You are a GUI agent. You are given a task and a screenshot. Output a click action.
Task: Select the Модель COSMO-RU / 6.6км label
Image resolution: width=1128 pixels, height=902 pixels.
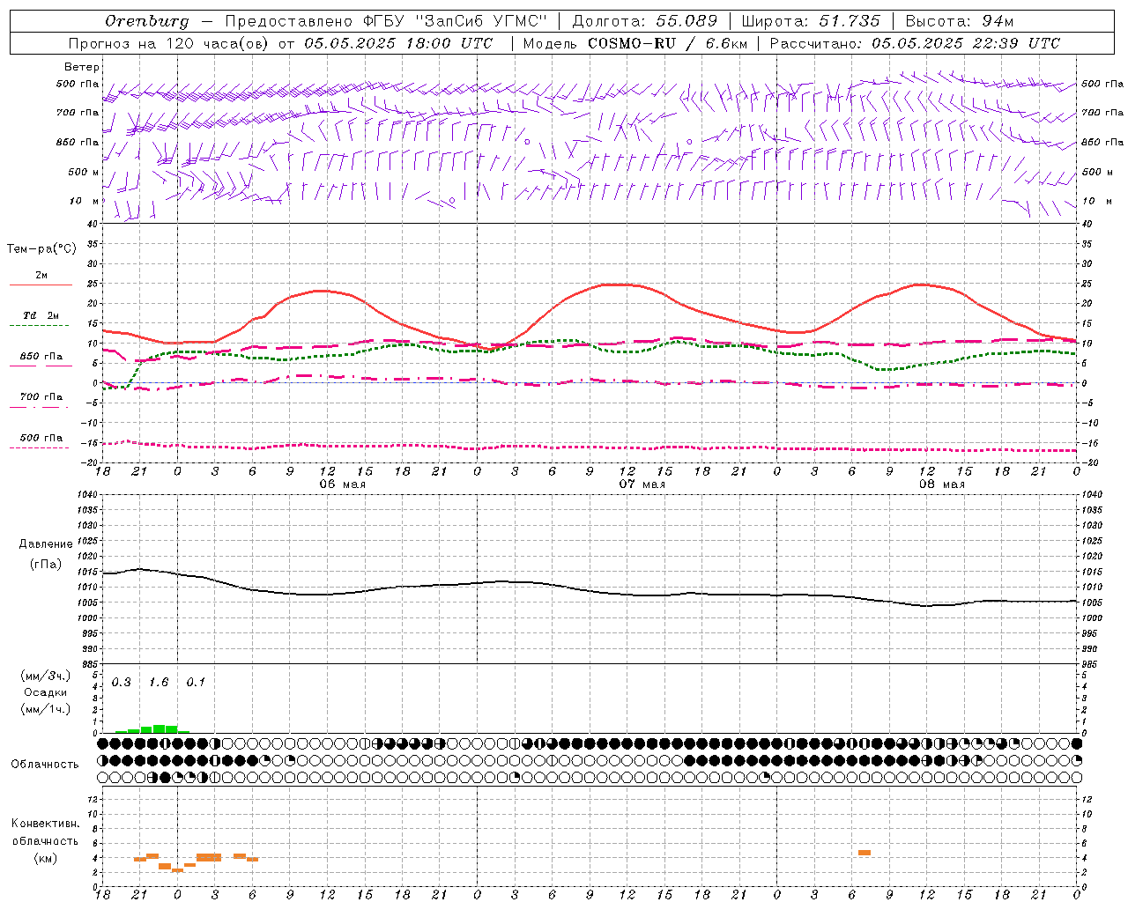635,43
